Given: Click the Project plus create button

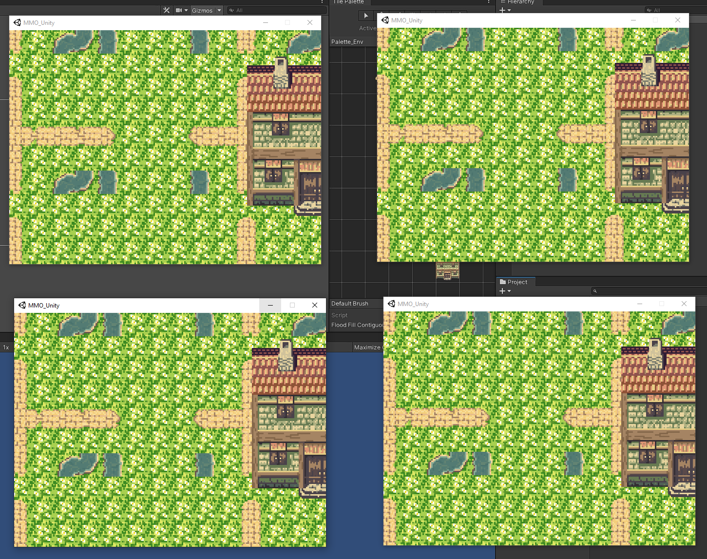Looking at the screenshot, I should click(505, 291).
